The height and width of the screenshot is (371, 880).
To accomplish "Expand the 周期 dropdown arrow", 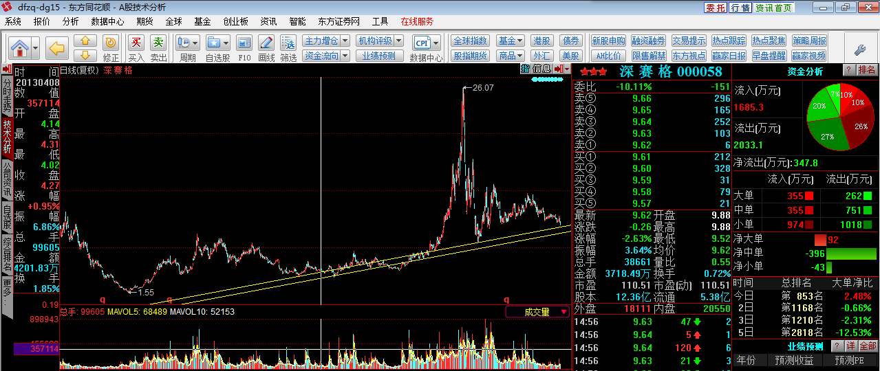I will 196,43.
